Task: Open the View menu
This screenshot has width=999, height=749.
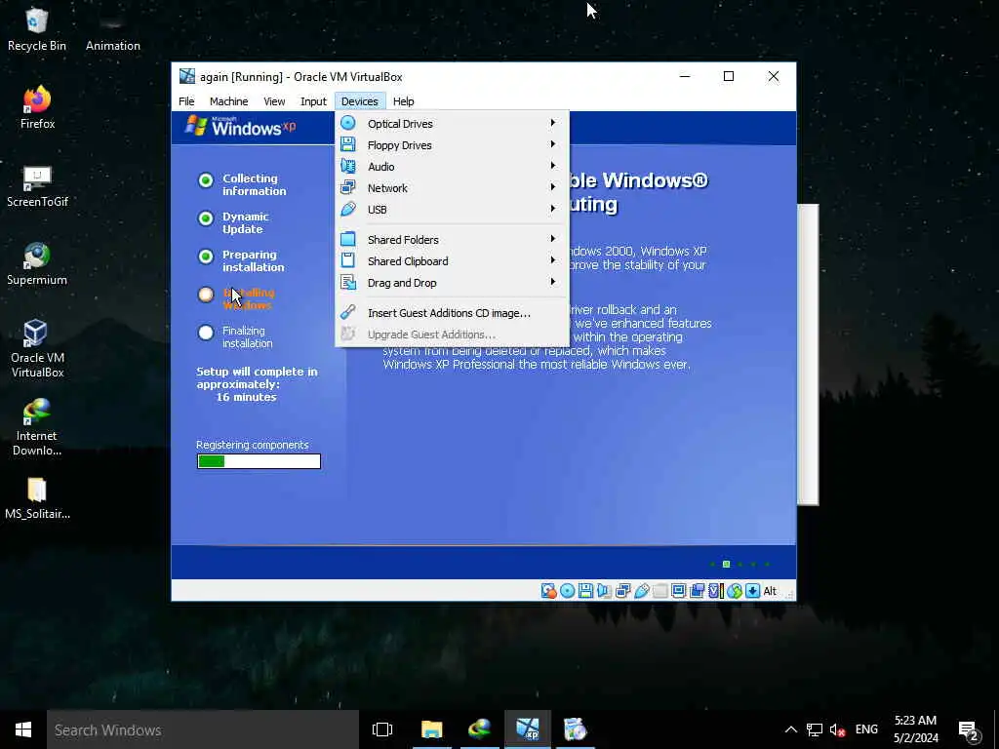Action: pos(274,101)
